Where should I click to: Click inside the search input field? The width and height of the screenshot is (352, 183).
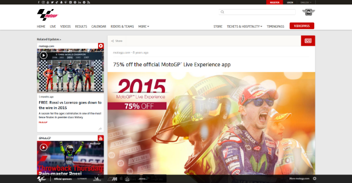(257, 12)
